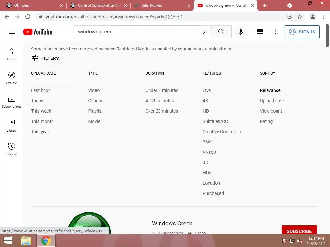Open Library in the sidebar

click(x=12, y=126)
